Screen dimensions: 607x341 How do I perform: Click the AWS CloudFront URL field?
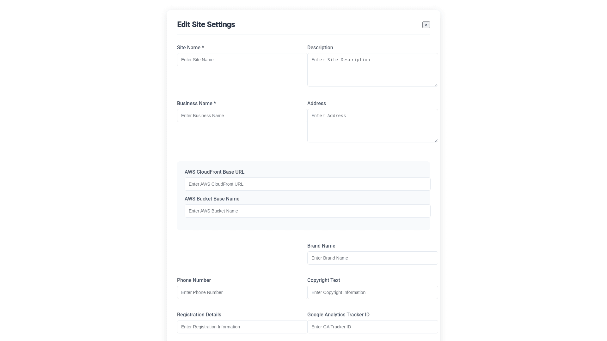tap(307, 184)
